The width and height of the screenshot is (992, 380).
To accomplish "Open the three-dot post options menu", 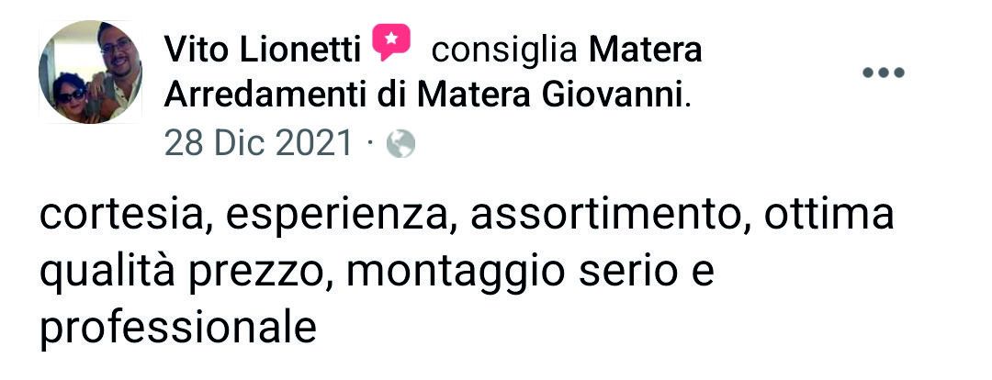I will click(884, 73).
